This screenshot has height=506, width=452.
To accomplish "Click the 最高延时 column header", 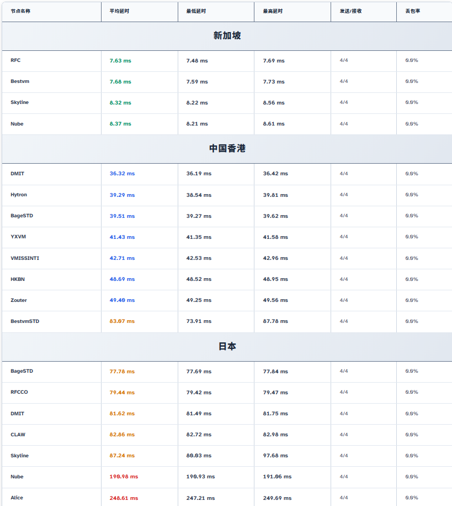I will coord(273,11).
